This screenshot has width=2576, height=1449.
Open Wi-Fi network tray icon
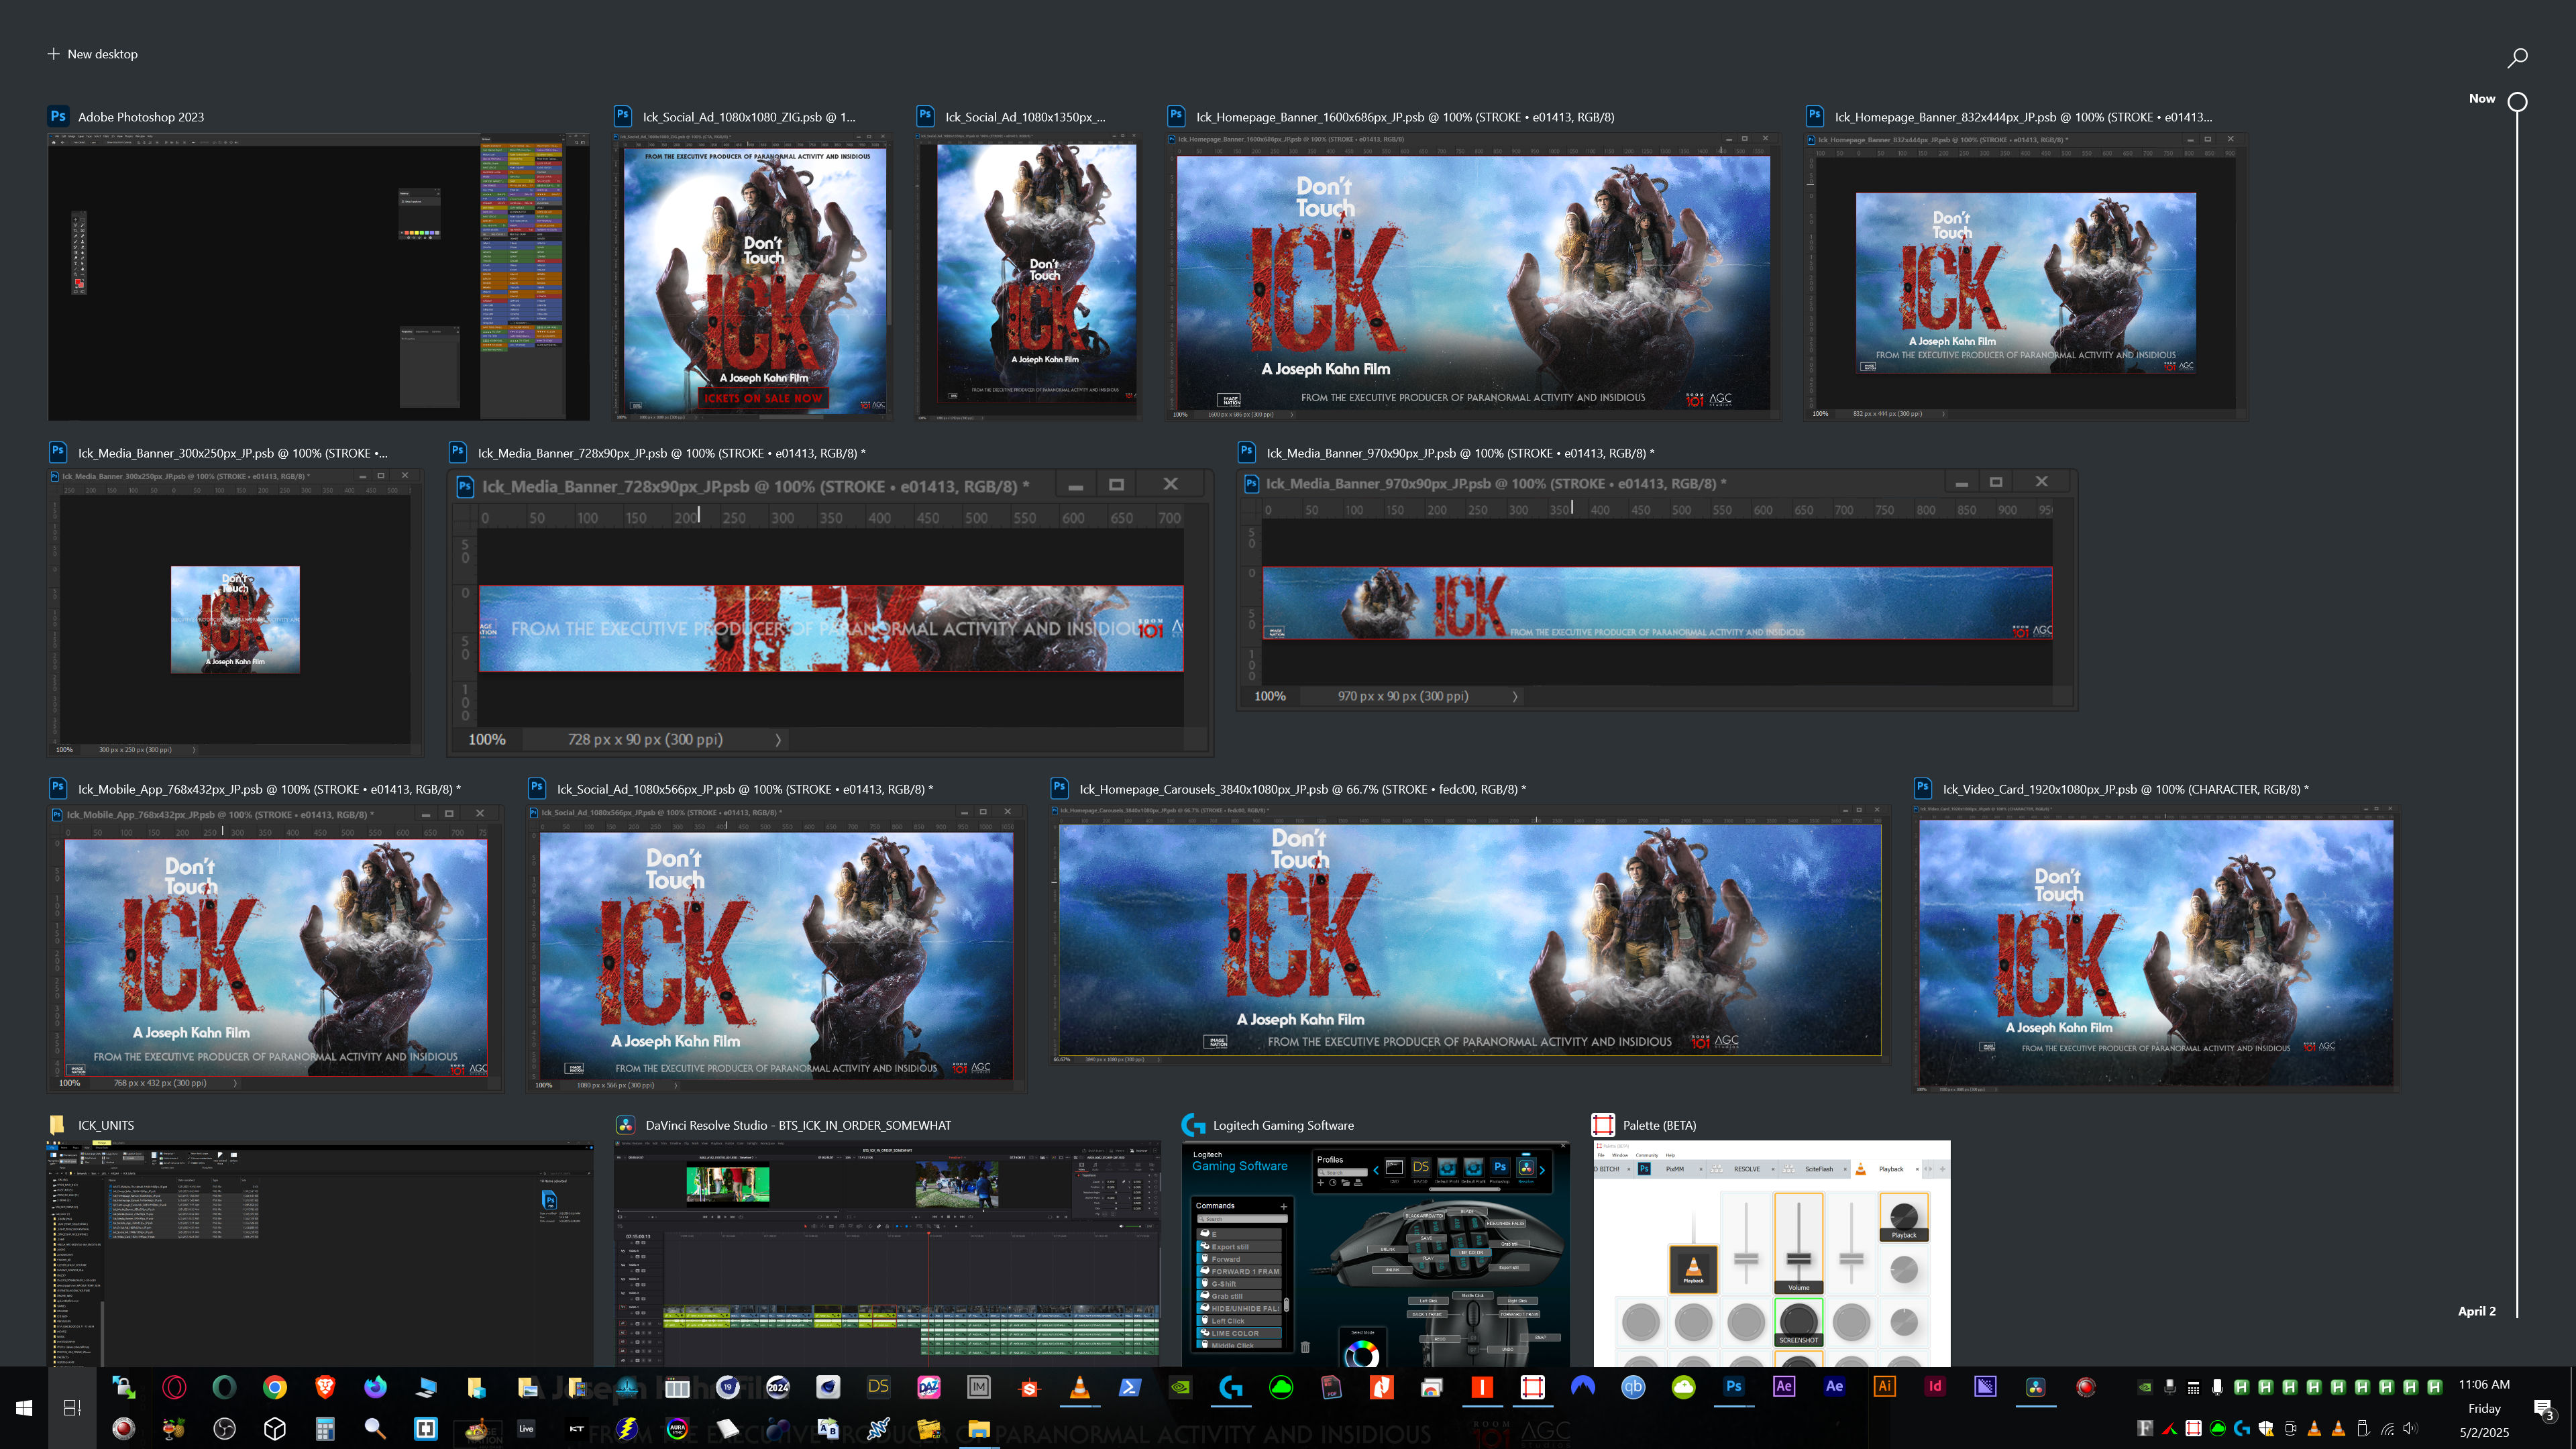pos(2386,1428)
